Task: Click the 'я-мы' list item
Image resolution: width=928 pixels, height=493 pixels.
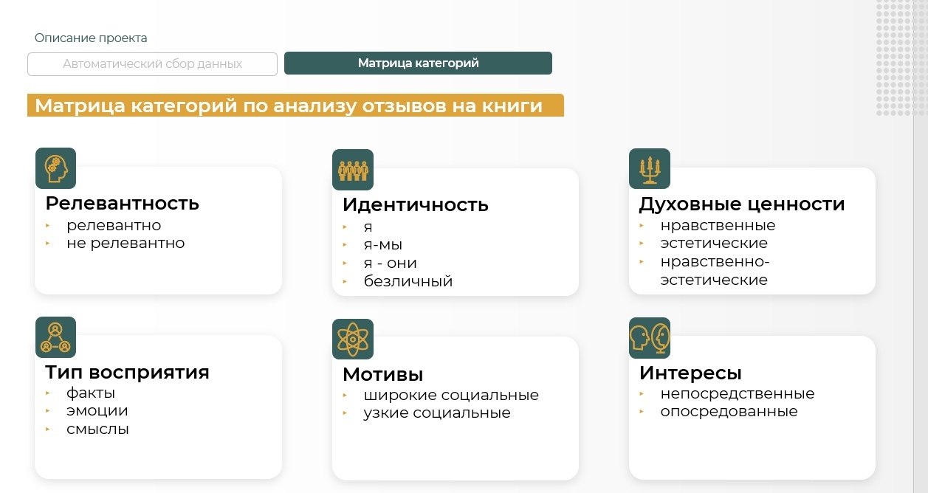Action: point(383,245)
